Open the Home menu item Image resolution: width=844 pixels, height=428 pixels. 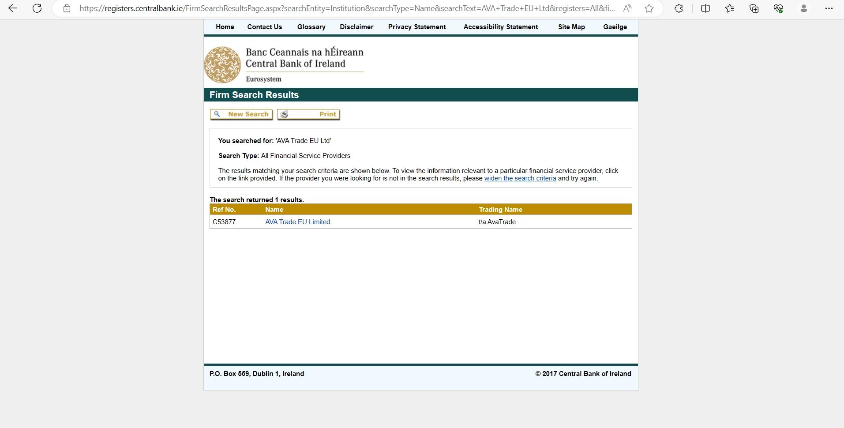pos(225,27)
